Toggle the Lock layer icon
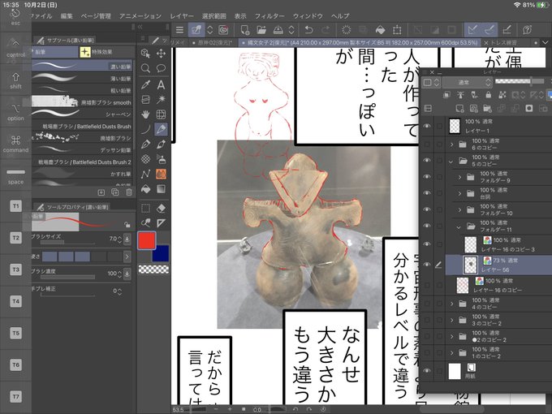552x414 pixels. [x=489, y=95]
